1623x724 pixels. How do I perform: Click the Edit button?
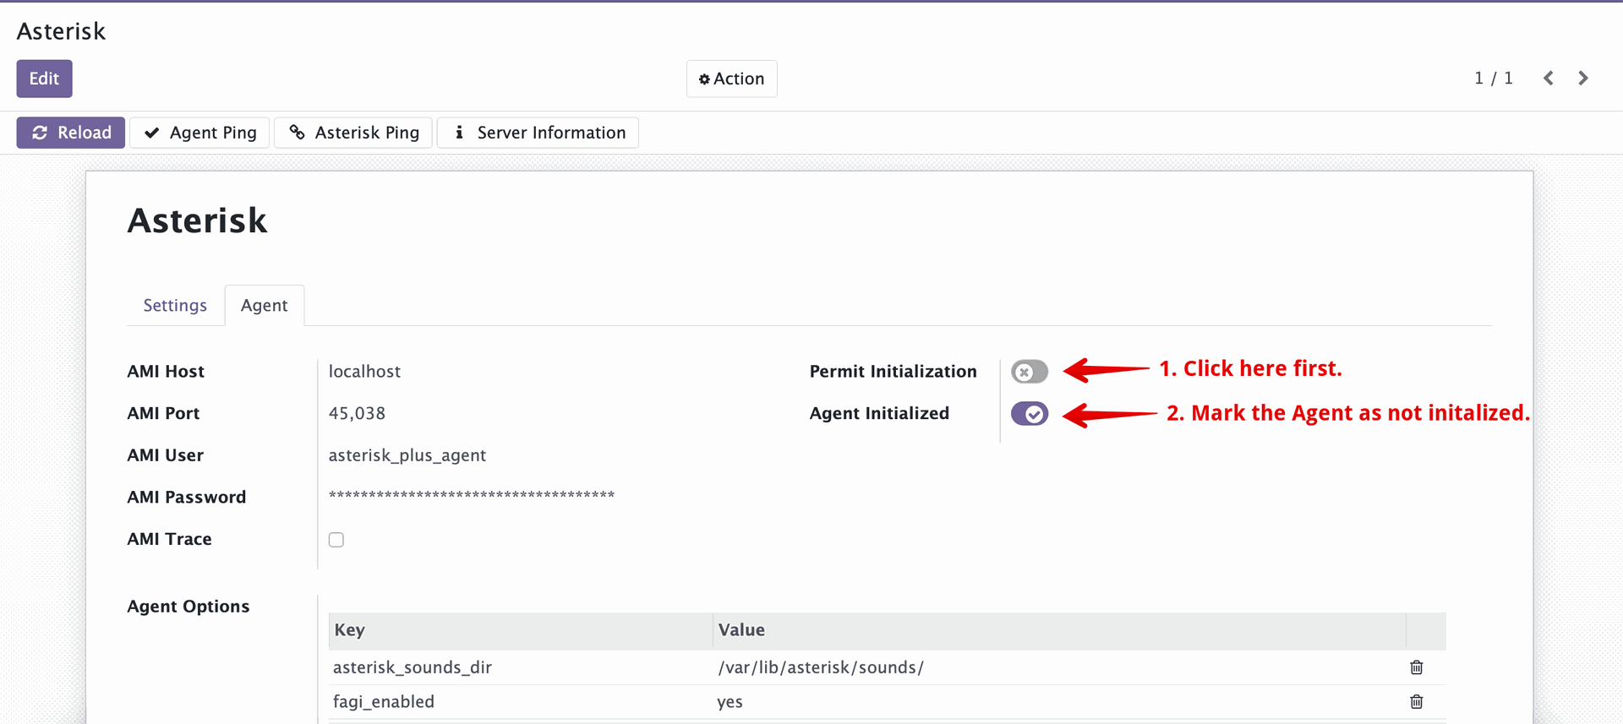click(x=44, y=79)
